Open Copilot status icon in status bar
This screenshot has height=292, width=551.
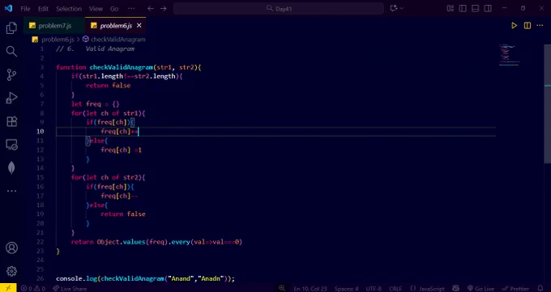pos(455,288)
